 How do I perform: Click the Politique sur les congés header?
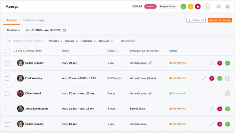click(144, 51)
